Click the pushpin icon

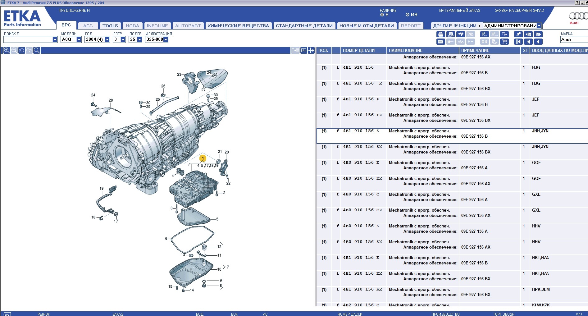[518, 34]
